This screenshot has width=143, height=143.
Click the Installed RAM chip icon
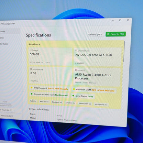(31, 69)
